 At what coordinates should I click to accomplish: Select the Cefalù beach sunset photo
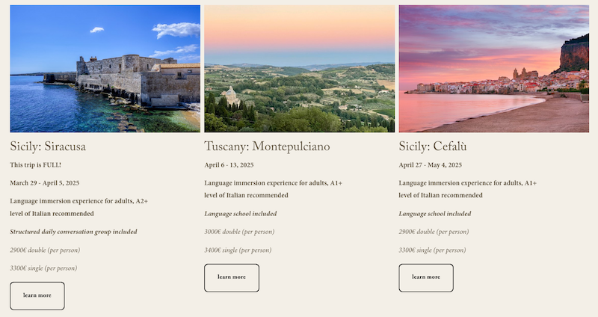pos(493,69)
